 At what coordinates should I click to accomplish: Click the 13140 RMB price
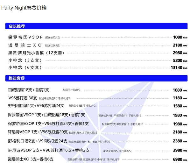(x=179, y=67)
